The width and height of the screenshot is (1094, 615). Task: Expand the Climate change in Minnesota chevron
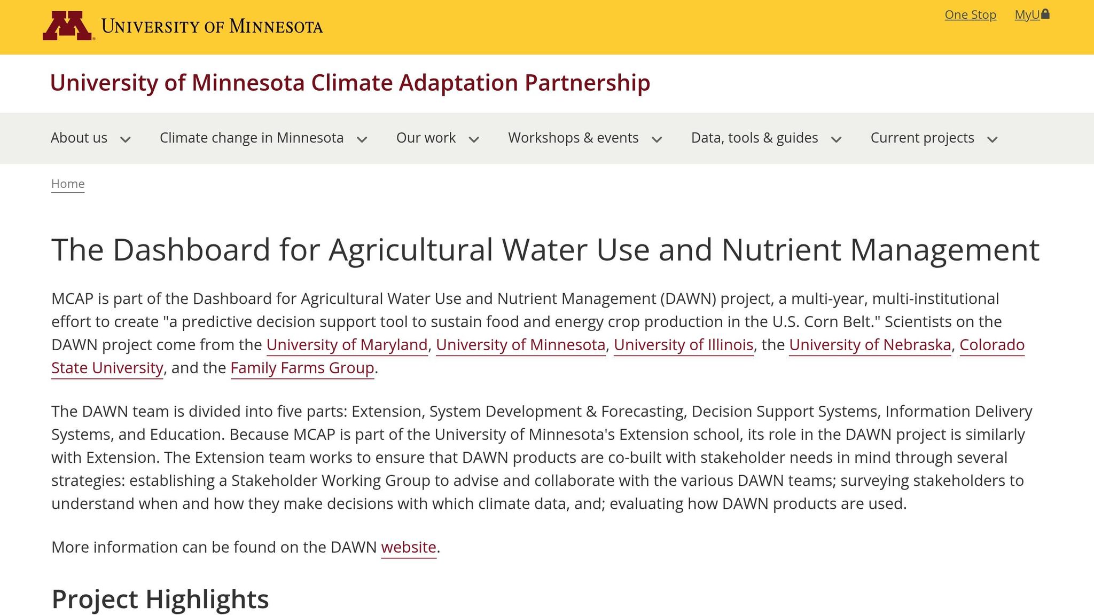pyautogui.click(x=362, y=140)
